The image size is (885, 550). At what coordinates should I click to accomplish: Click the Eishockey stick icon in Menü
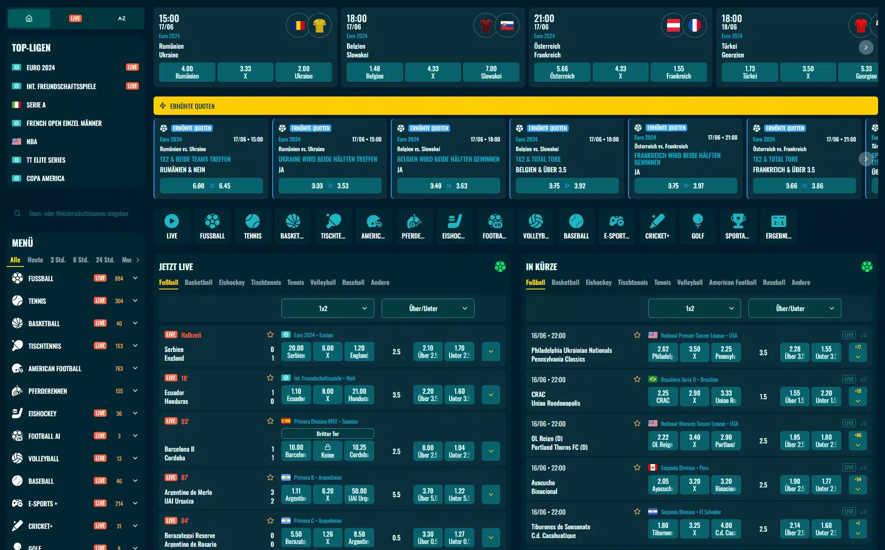click(x=17, y=413)
